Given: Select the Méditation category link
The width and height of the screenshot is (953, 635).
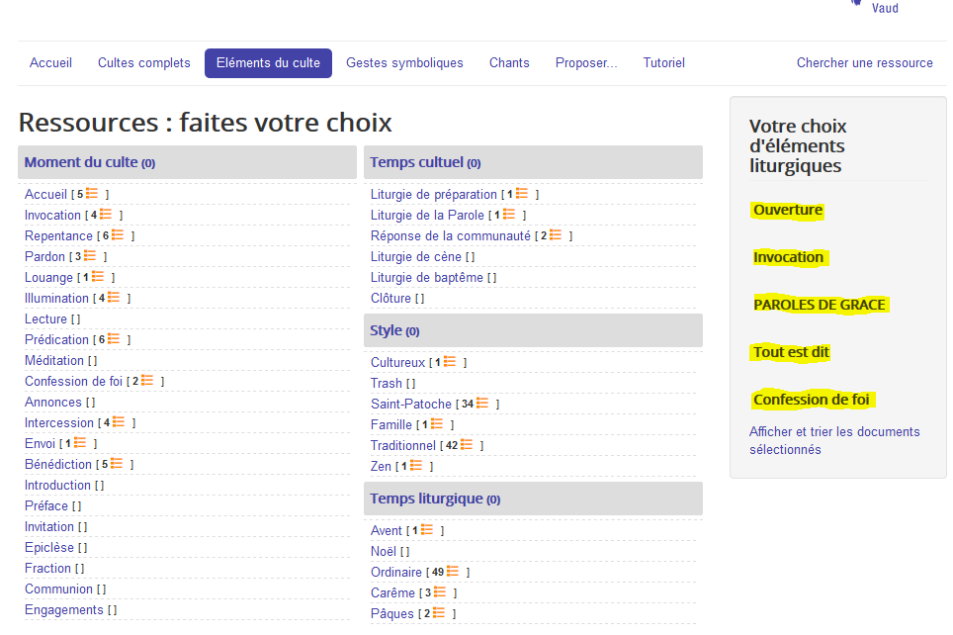Looking at the screenshot, I should [x=54, y=360].
